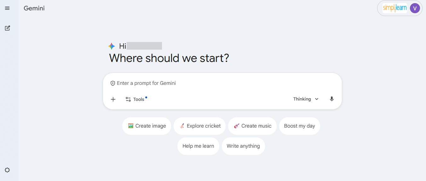Expand the sidebar with the hamburger icon

pyautogui.click(x=7, y=8)
